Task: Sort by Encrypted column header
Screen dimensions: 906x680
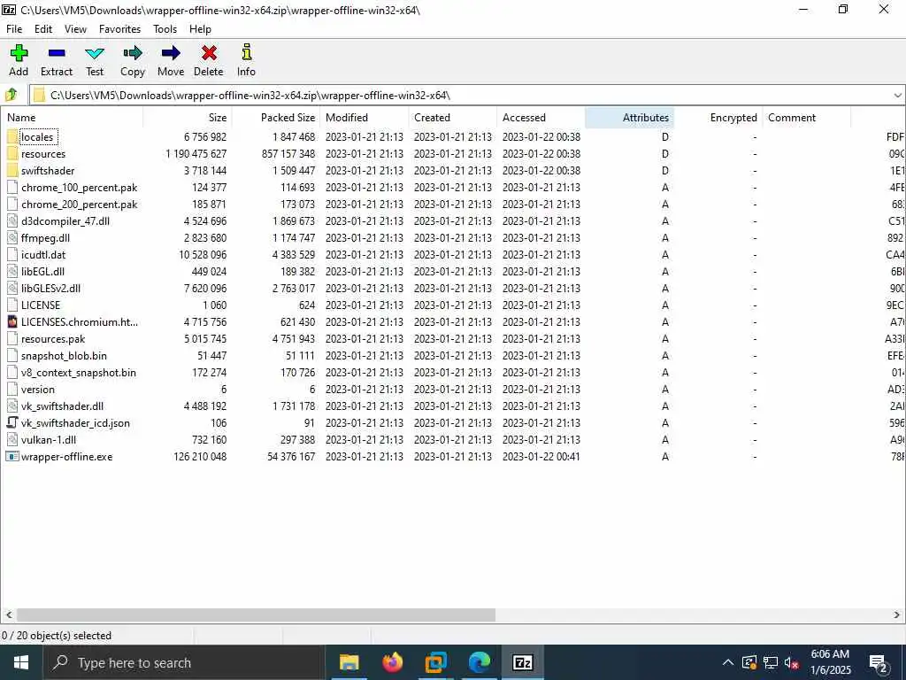Action: [x=718, y=118]
